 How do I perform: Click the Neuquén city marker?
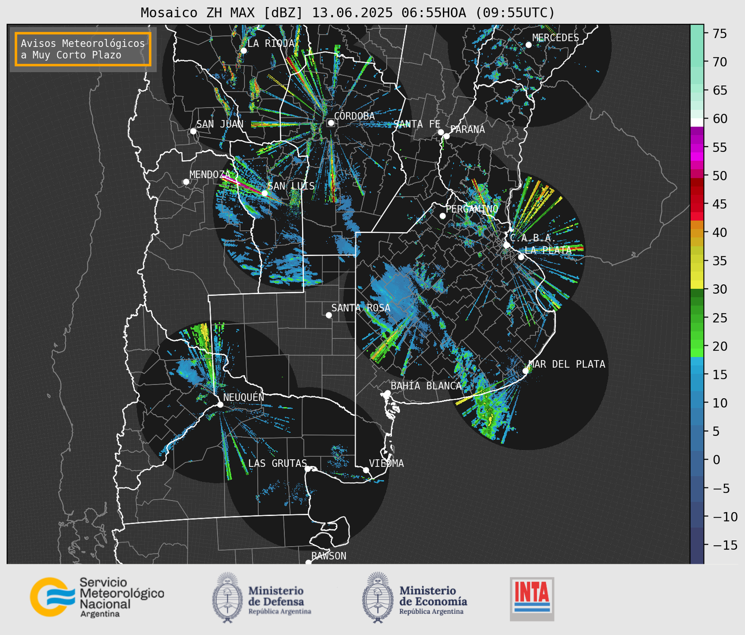[x=220, y=404]
